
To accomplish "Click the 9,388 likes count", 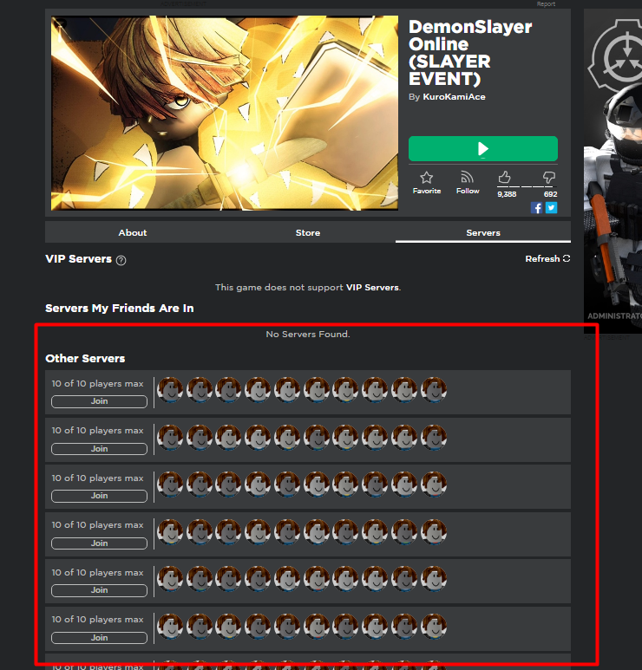I will point(507,194).
